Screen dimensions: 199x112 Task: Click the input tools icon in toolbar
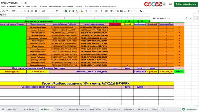tap(141, 11)
